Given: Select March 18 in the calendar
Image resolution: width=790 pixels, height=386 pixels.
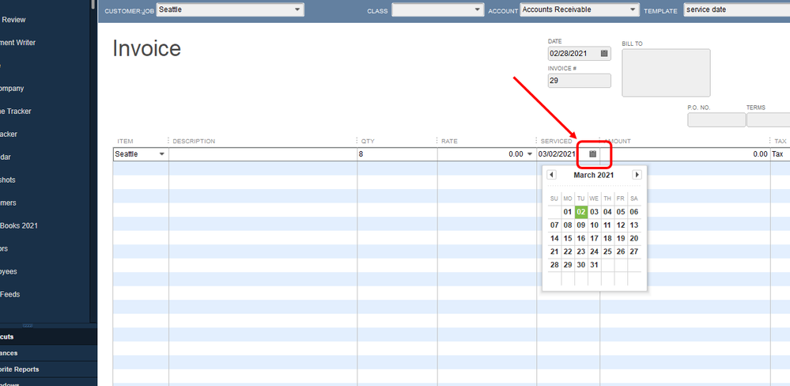Looking at the screenshot, I should [x=607, y=238].
